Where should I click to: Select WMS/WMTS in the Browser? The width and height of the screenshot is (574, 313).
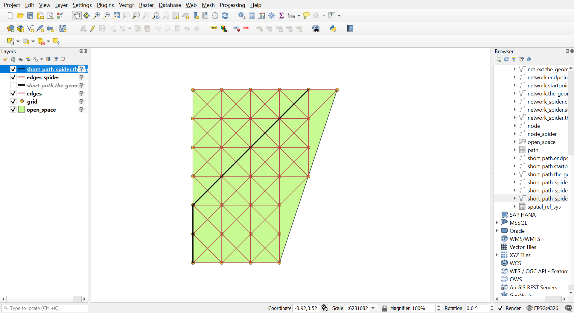tap(525, 239)
